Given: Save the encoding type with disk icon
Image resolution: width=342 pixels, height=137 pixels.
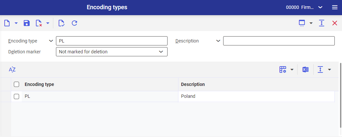Looking at the screenshot, I should tap(27, 23).
